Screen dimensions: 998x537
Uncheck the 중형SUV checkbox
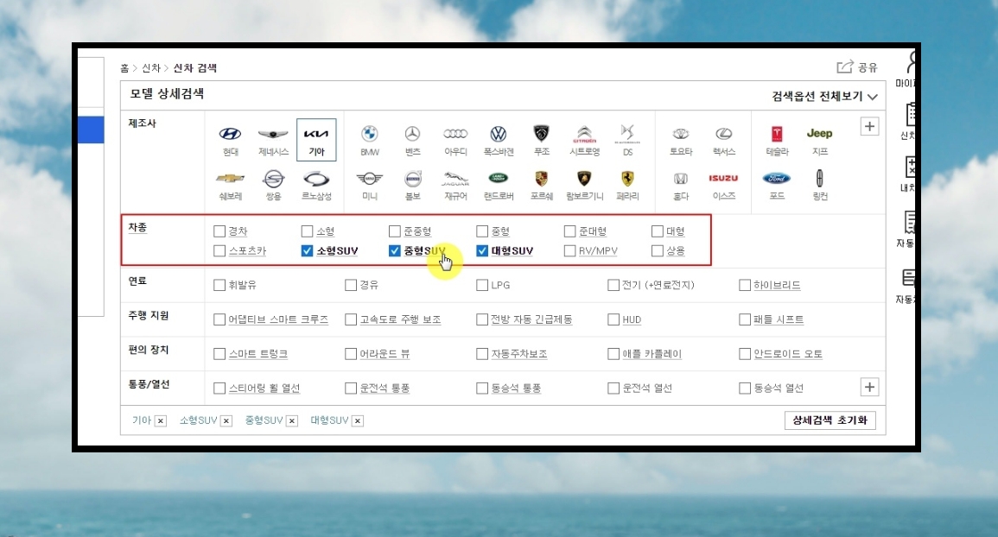(x=395, y=250)
